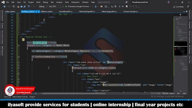192x108 pixels.
Task: Collapse the col-md-6 div at line 67
Action: [x=19, y=74]
